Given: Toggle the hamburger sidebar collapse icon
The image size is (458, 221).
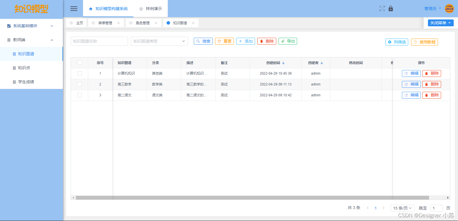Looking at the screenshot, I should click(x=74, y=9).
